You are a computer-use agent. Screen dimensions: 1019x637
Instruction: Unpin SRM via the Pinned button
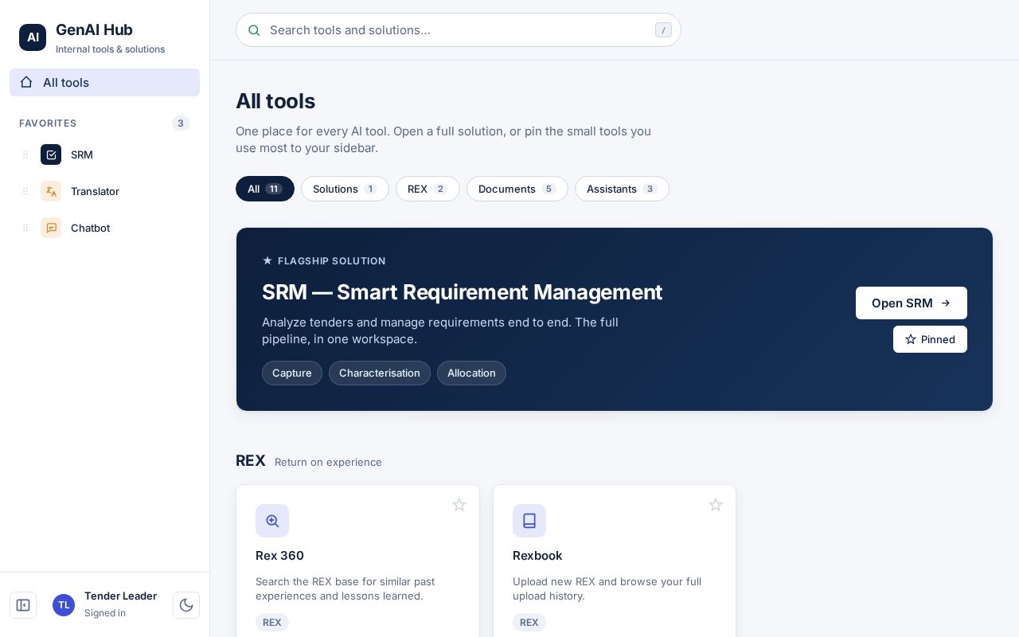pyautogui.click(x=930, y=339)
